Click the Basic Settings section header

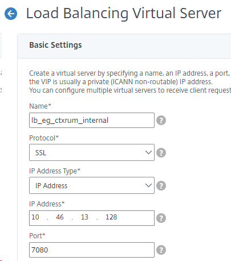tap(55, 45)
